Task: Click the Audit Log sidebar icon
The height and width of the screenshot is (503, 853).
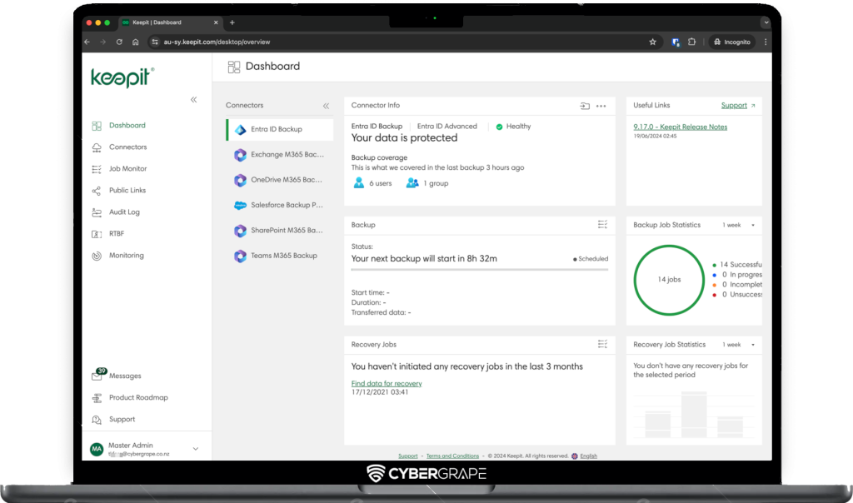Action: click(x=97, y=212)
